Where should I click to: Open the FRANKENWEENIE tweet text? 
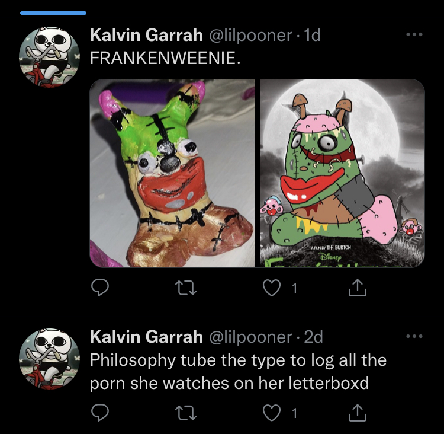click(x=165, y=58)
